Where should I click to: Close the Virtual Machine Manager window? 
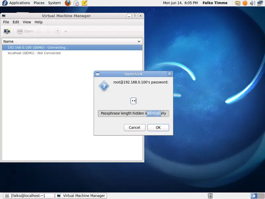[140, 16]
